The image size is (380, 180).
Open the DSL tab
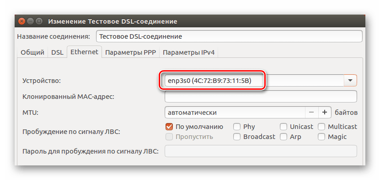(x=58, y=52)
